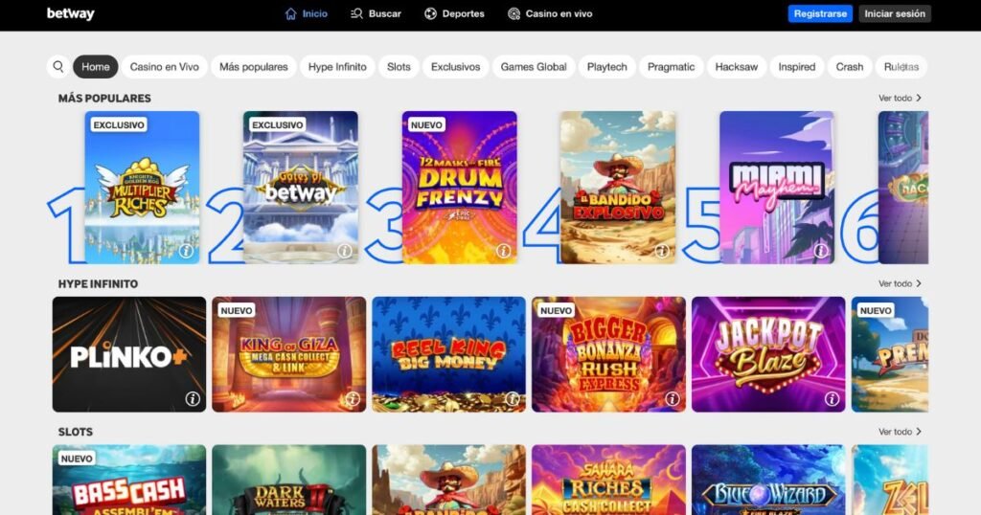Image resolution: width=981 pixels, height=515 pixels.
Task: Open Deportes in top navigation
Action: point(454,13)
